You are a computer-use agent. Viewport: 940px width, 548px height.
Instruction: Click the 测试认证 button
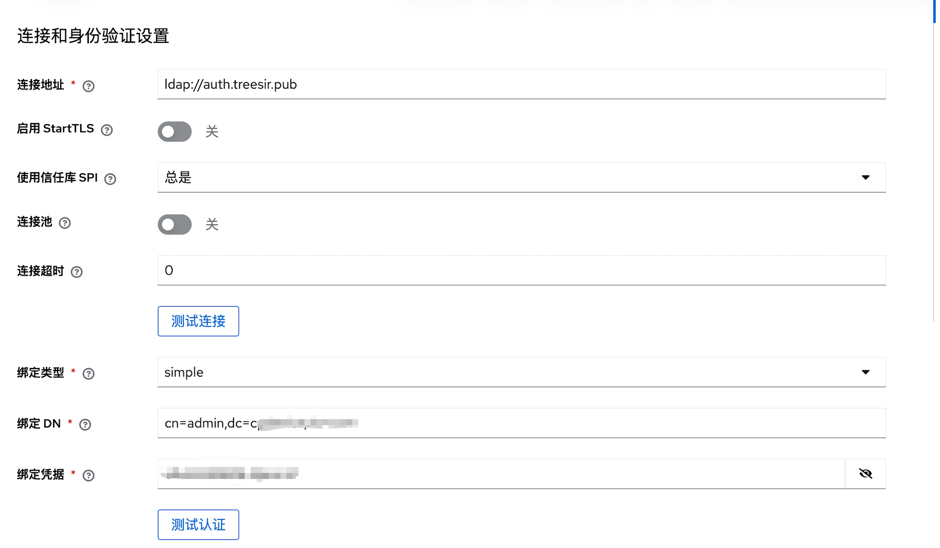click(198, 524)
